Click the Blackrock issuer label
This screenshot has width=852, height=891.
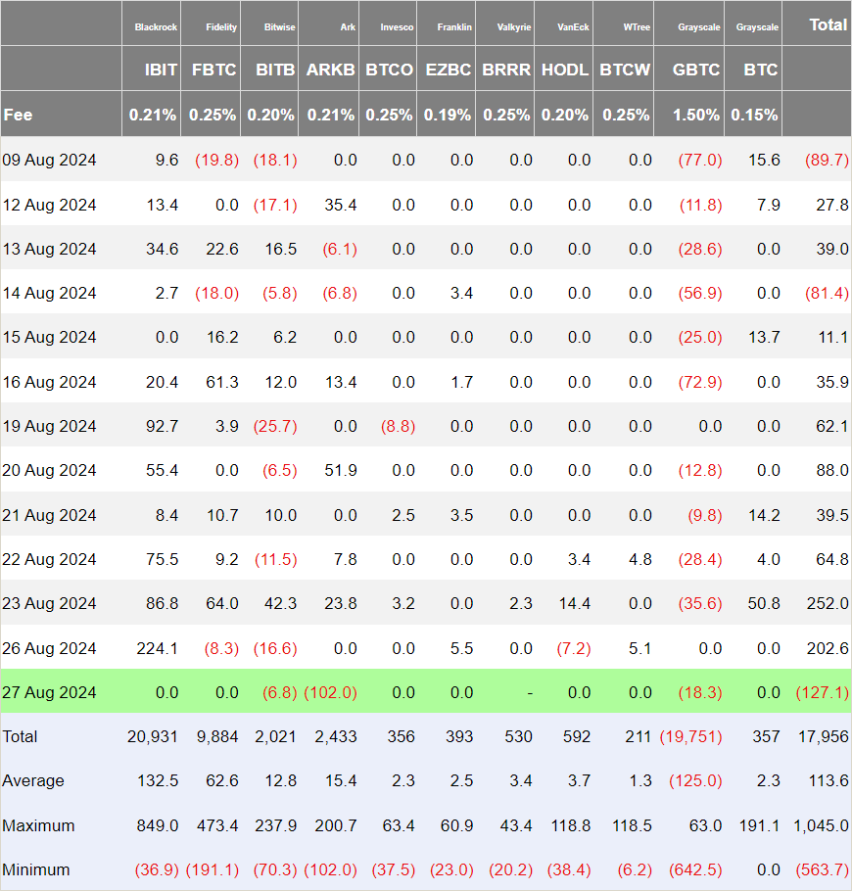pyautogui.click(x=156, y=27)
